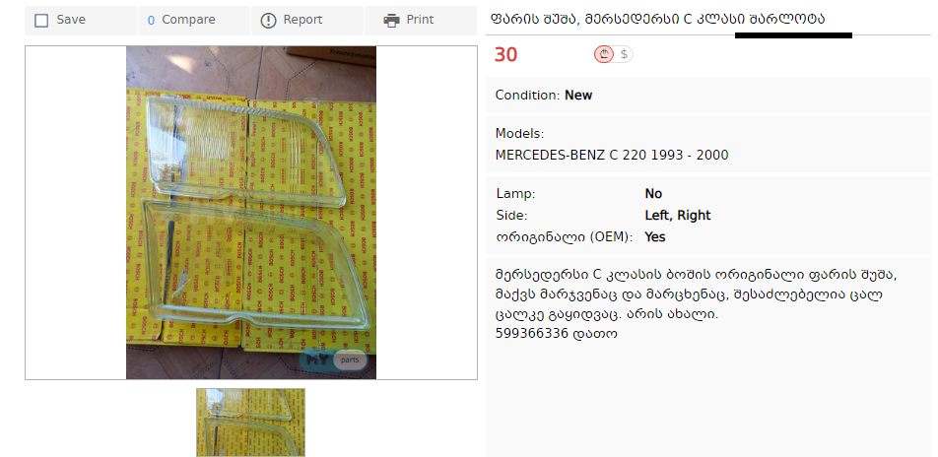Screen dimensions: 938x457
Task: Click the printer icon
Action: coord(391,21)
